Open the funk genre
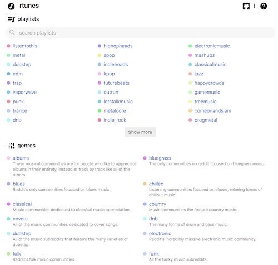Image resolution: width=278 pixels, height=265 pixels. click(x=154, y=254)
